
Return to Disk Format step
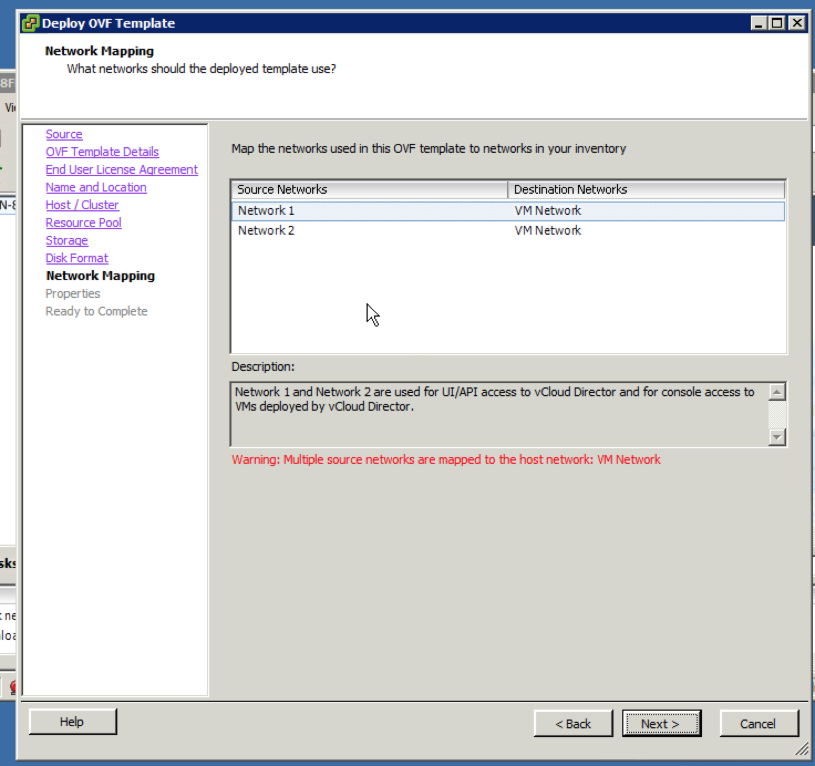pos(76,258)
